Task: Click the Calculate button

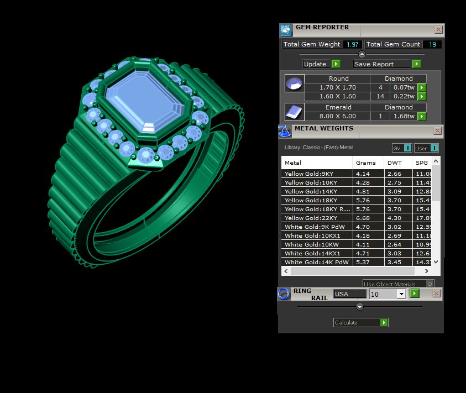Action: point(360,323)
